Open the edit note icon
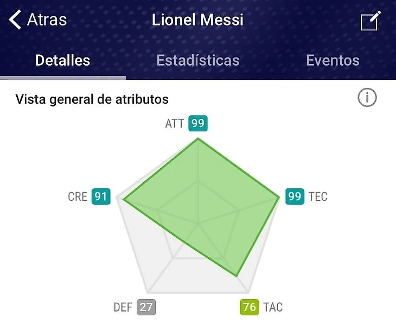The width and height of the screenshot is (396, 330). (371, 21)
